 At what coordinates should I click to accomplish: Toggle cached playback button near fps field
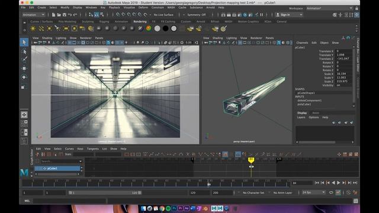click(338, 192)
